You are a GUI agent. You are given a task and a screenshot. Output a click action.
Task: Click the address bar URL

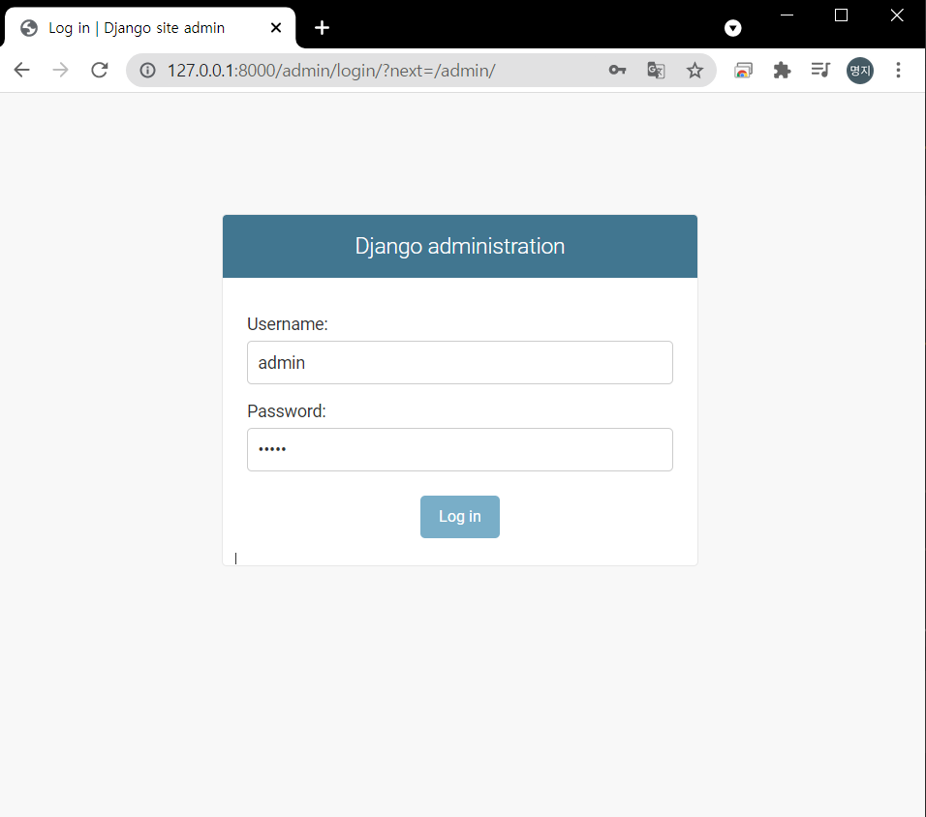click(x=331, y=71)
